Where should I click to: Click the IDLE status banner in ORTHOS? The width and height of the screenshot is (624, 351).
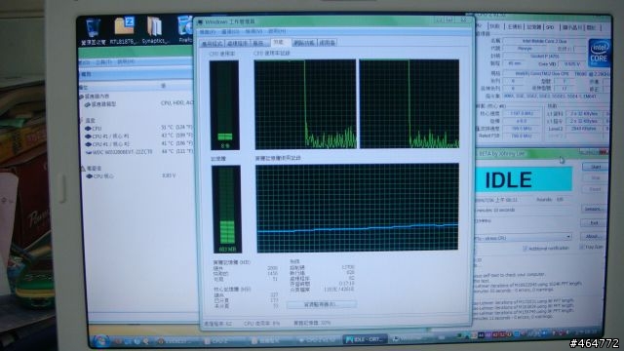[524, 179]
